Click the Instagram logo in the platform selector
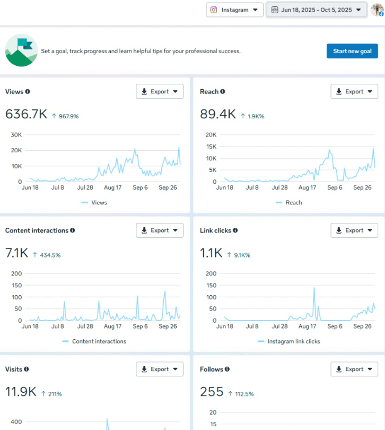Image resolution: width=385 pixels, height=430 pixels. 215,10
